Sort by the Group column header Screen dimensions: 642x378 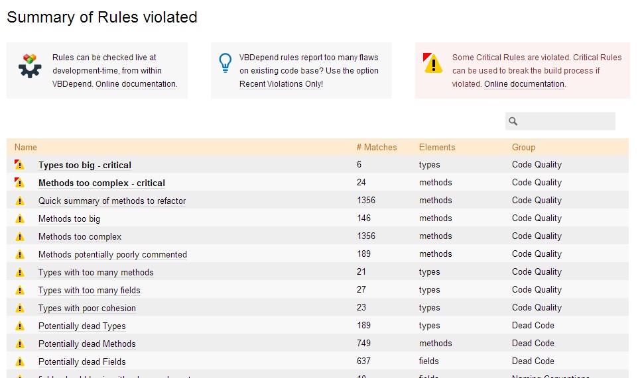(x=523, y=147)
